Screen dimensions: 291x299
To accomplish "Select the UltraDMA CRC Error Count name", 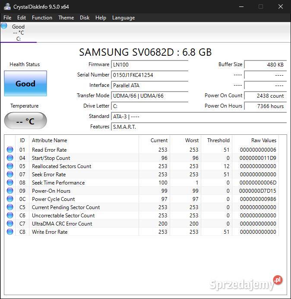I will (62, 224).
